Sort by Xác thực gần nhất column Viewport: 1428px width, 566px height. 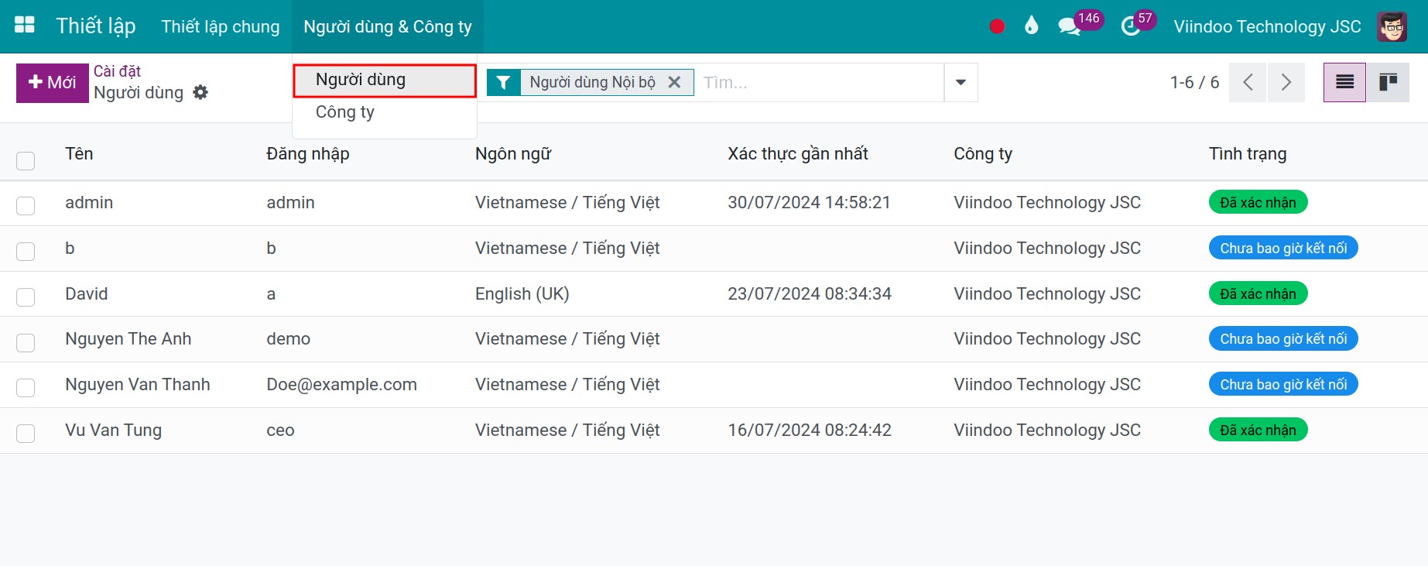[798, 153]
